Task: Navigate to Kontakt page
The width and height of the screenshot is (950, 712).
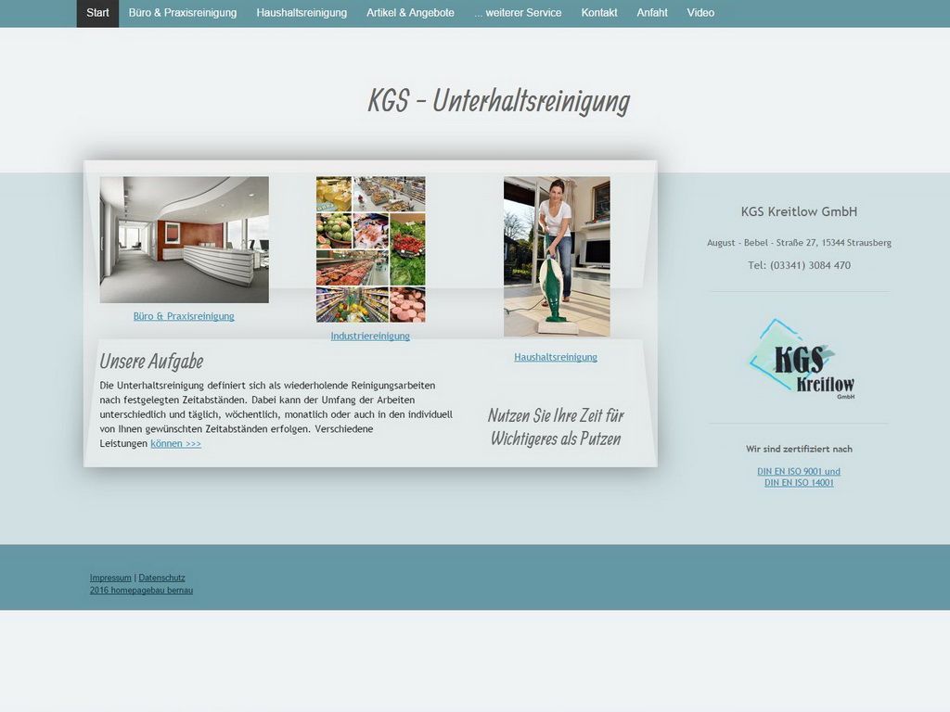Action: (x=599, y=13)
